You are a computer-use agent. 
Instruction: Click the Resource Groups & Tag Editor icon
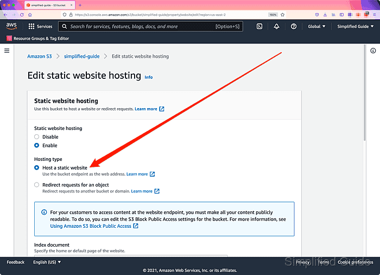[x=9, y=39]
